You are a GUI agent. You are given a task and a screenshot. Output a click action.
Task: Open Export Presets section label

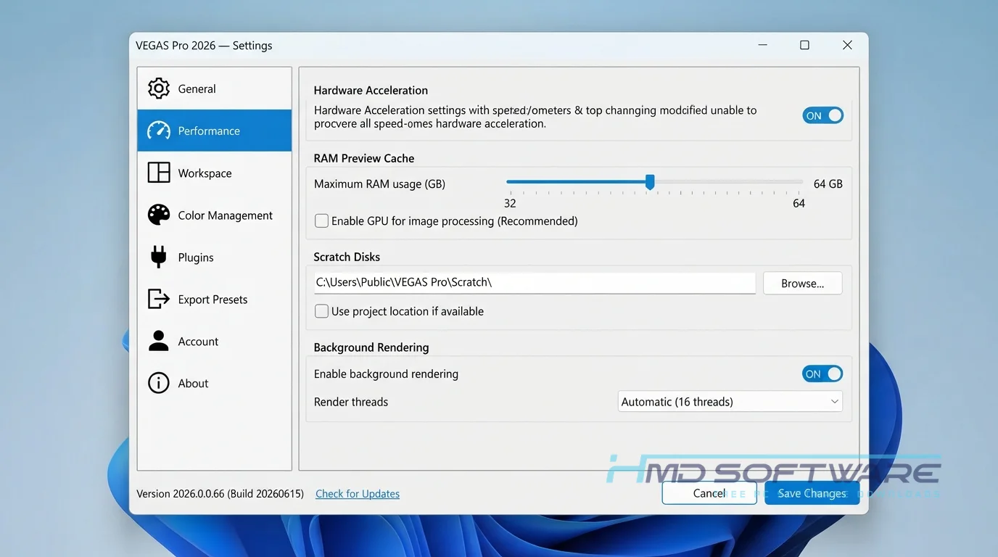[213, 300]
